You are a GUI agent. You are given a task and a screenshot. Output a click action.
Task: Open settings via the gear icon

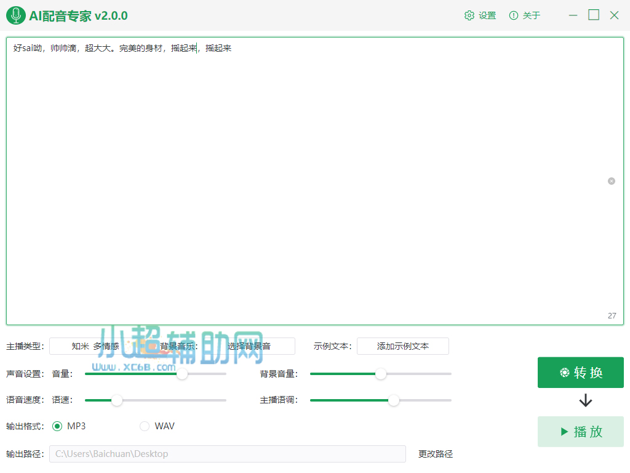click(x=469, y=15)
